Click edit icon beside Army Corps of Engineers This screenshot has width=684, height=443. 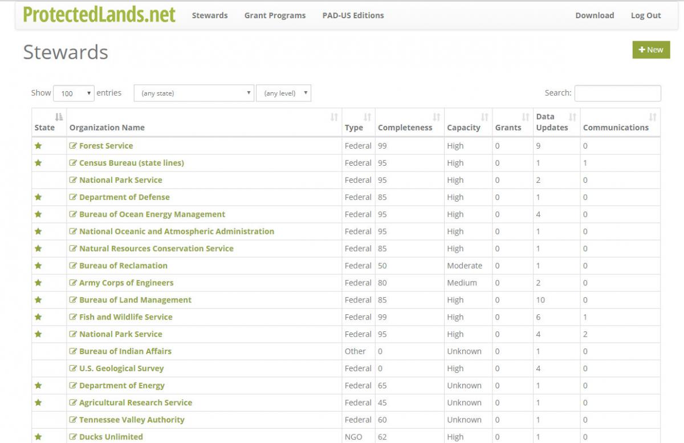pyautogui.click(x=73, y=282)
